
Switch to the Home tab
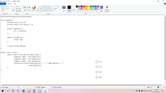coord(9,4)
